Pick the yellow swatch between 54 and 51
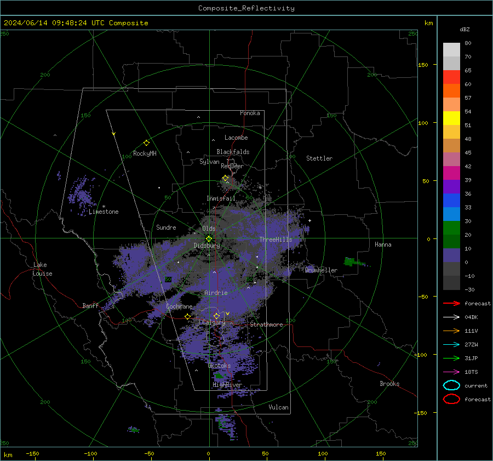493x461 pixels. click(451, 118)
